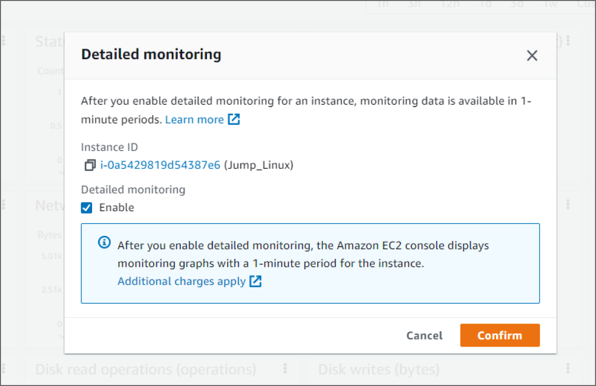596x386 pixels.
Task: Open the Learn more link
Action: 195,120
